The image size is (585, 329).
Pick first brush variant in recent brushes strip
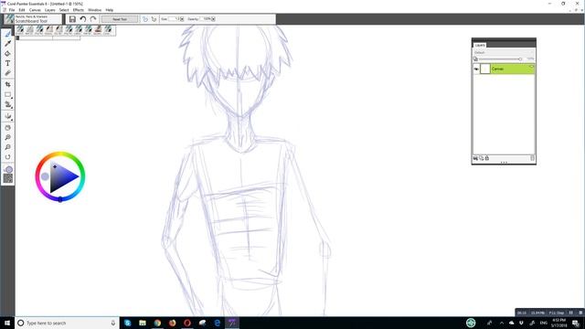point(20,30)
